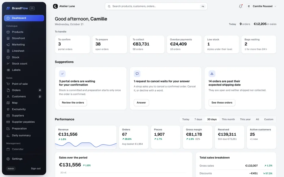Image resolution: width=284 pixels, height=177 pixels.
Task: Select the Custom performance range
Action: (269, 119)
